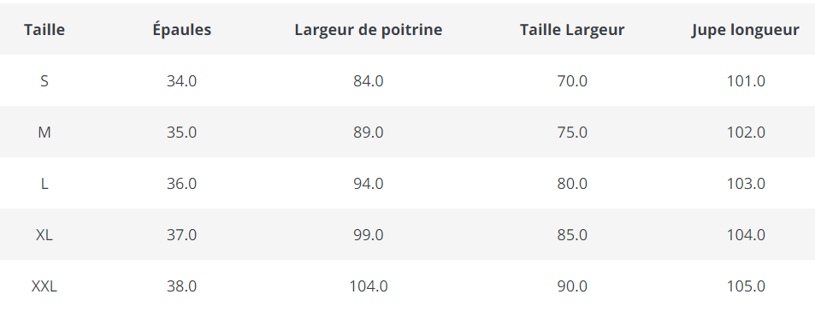Click the Largeur de poitrine header
Viewport: 815px width, 312px height.
(369, 30)
